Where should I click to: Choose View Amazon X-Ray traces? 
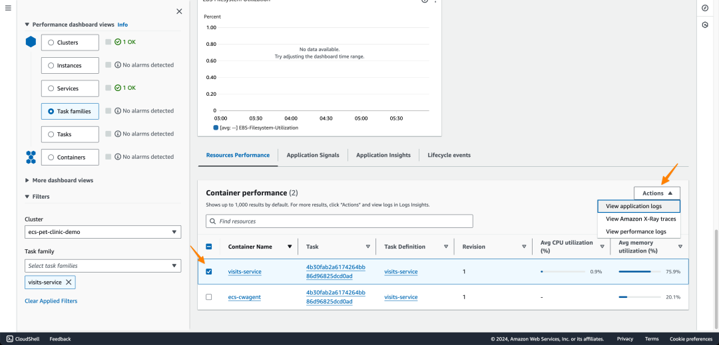click(x=638, y=219)
